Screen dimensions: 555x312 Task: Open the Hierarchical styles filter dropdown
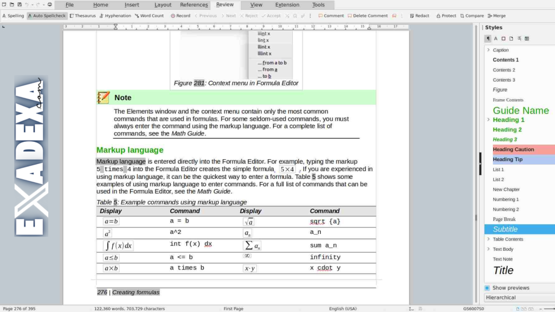point(519,297)
